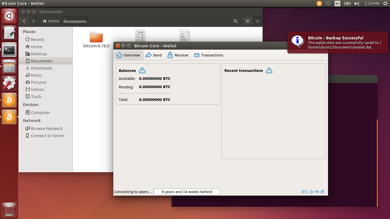Open the Files manager launcher icon

pyautogui.click(x=9, y=66)
